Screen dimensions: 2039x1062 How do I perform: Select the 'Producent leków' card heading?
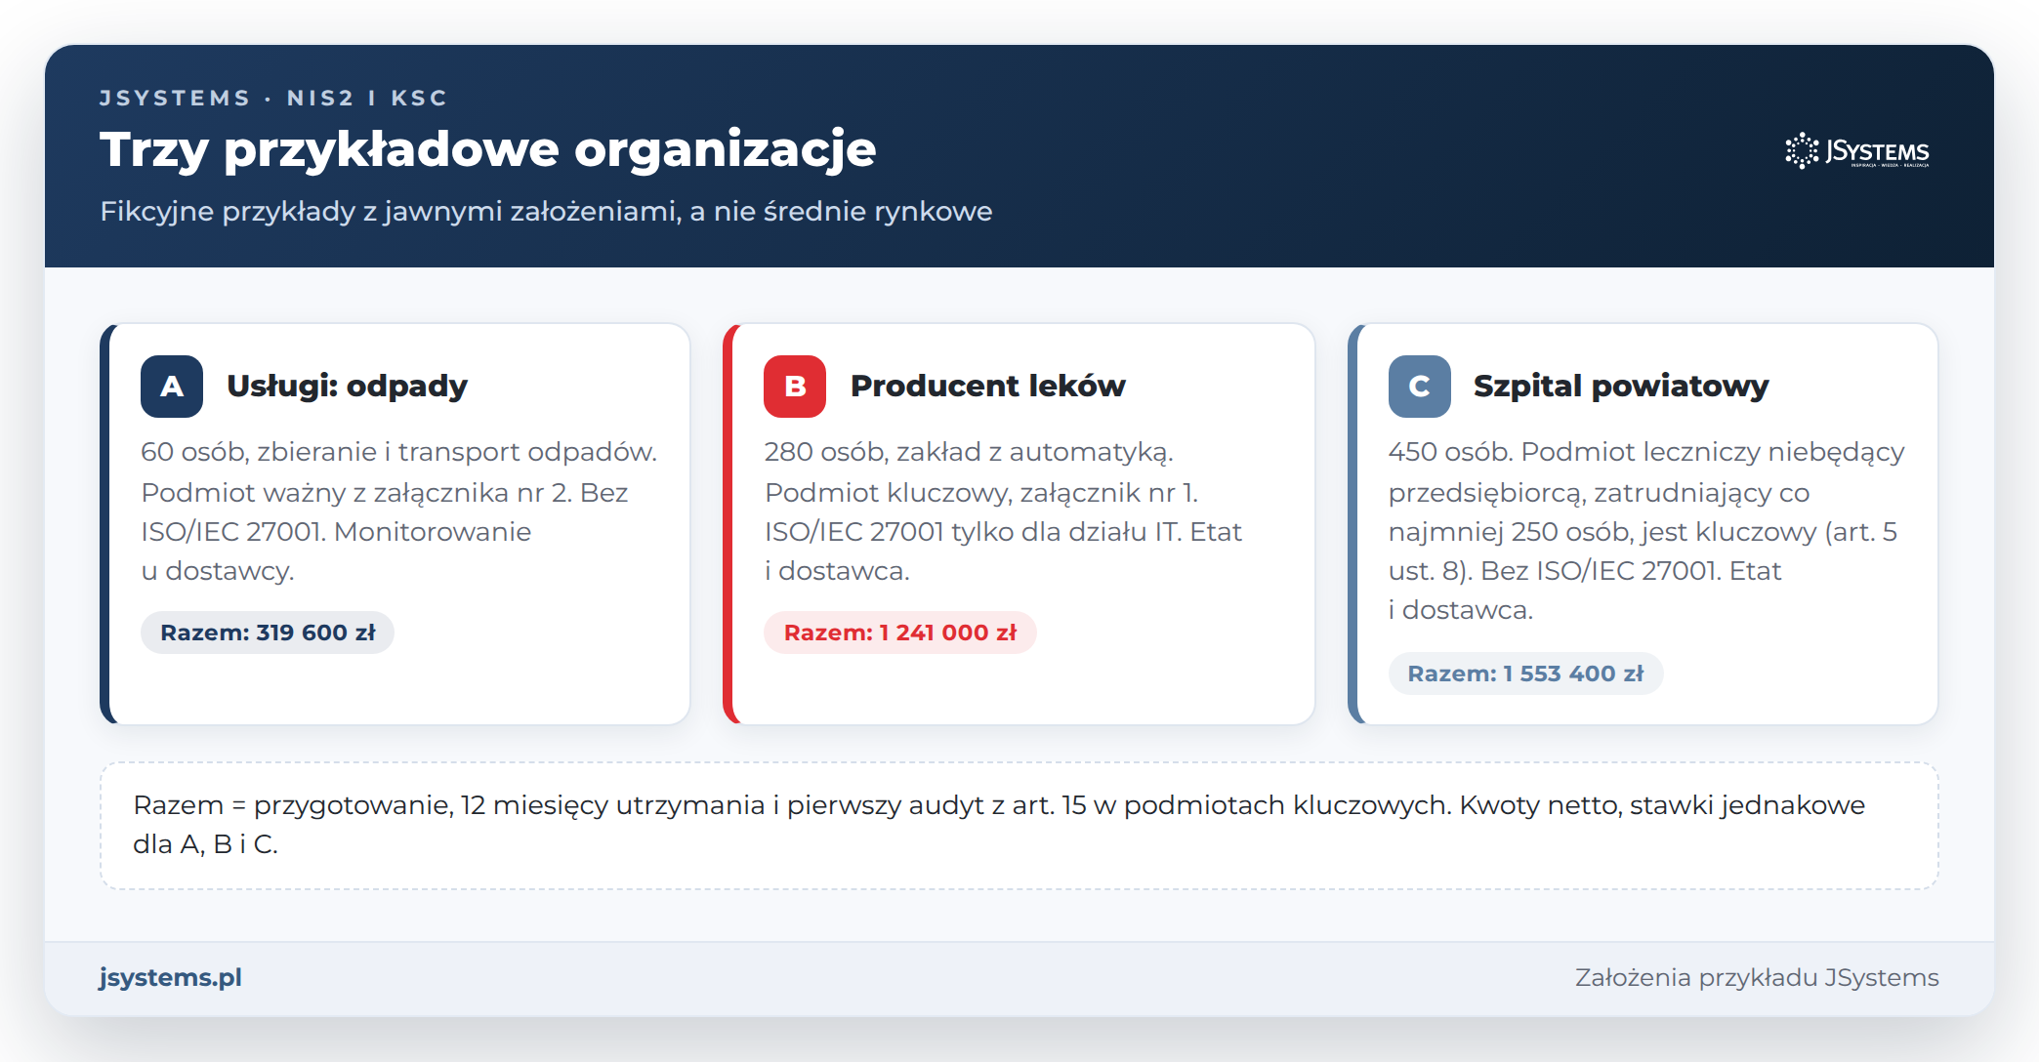click(988, 387)
